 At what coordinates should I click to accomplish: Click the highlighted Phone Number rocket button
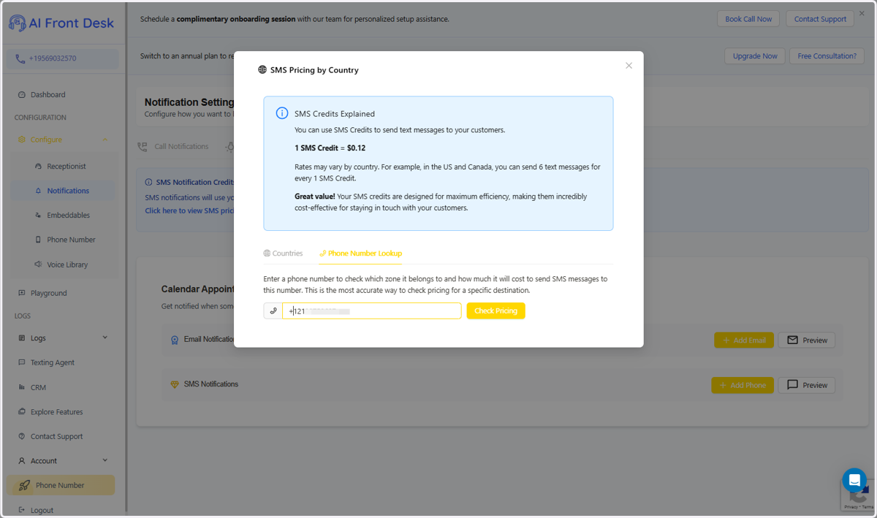(x=60, y=485)
